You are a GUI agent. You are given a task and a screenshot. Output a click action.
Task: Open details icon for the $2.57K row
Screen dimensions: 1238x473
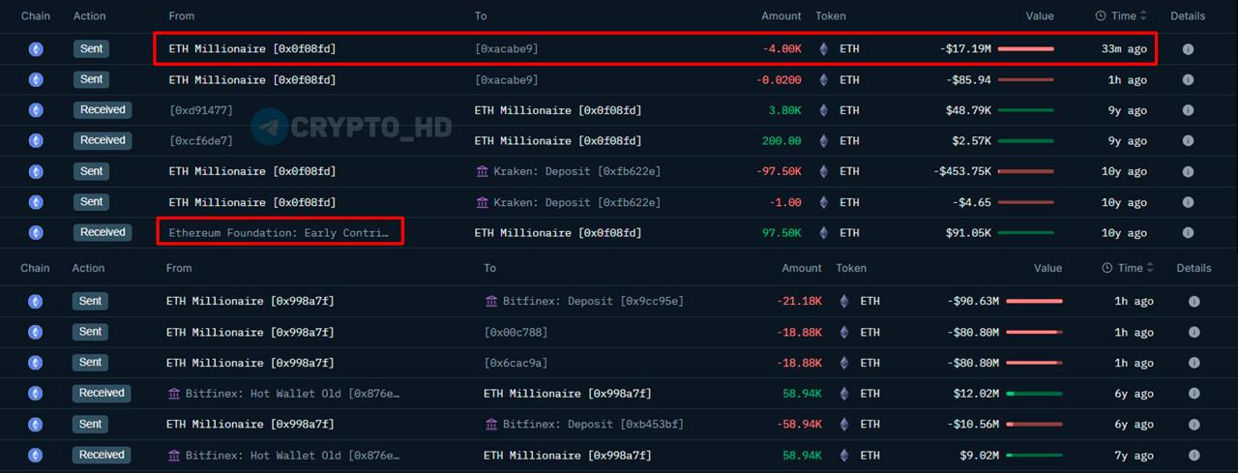click(1188, 141)
